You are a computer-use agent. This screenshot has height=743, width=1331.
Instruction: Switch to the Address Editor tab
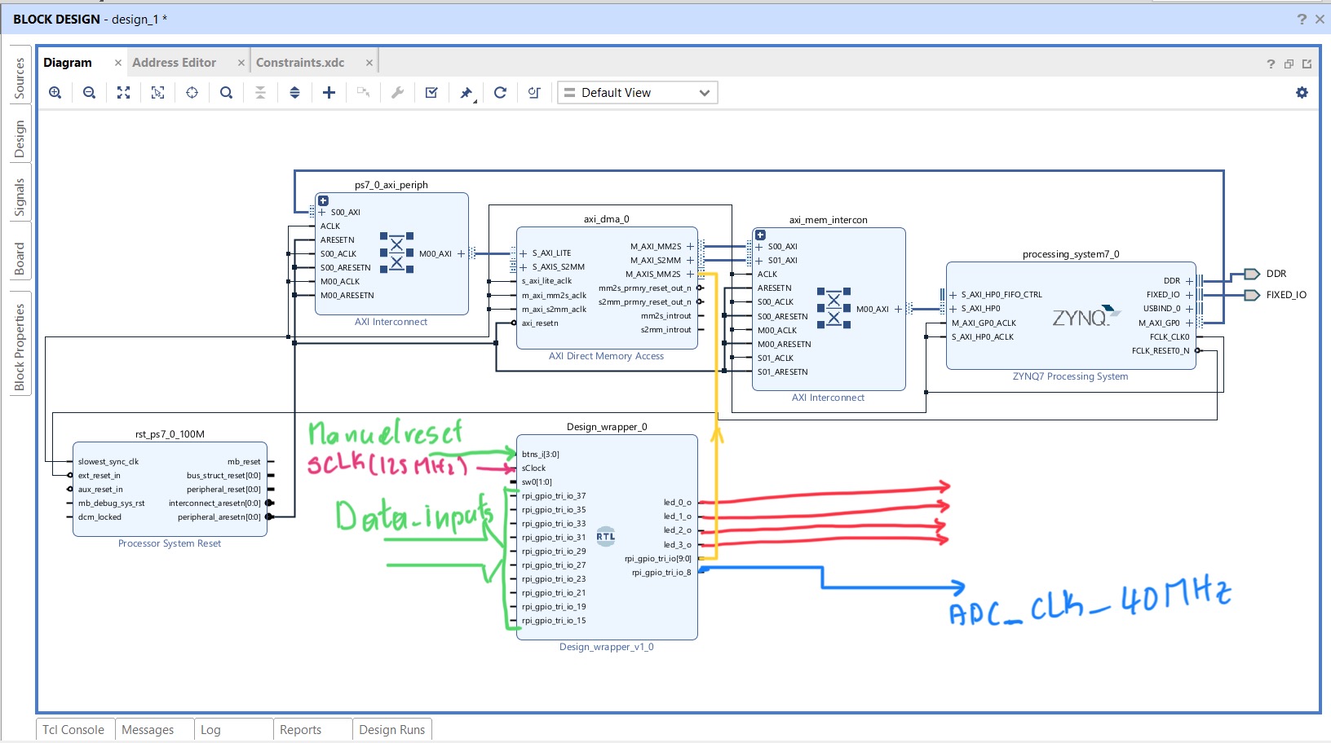[174, 63]
